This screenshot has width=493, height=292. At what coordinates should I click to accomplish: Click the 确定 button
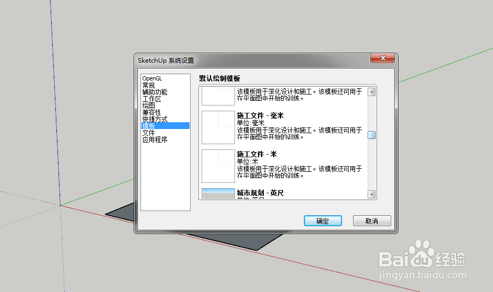(x=323, y=220)
